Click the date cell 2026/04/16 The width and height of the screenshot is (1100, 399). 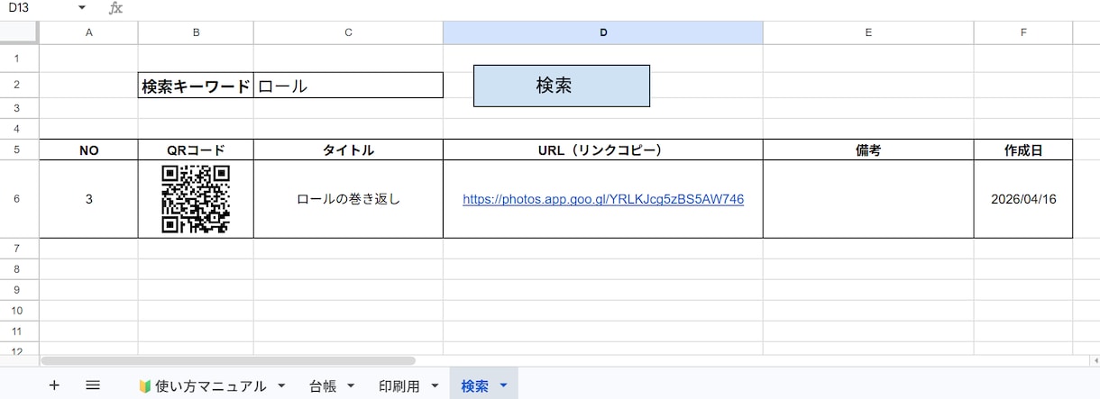pyautogui.click(x=1023, y=200)
